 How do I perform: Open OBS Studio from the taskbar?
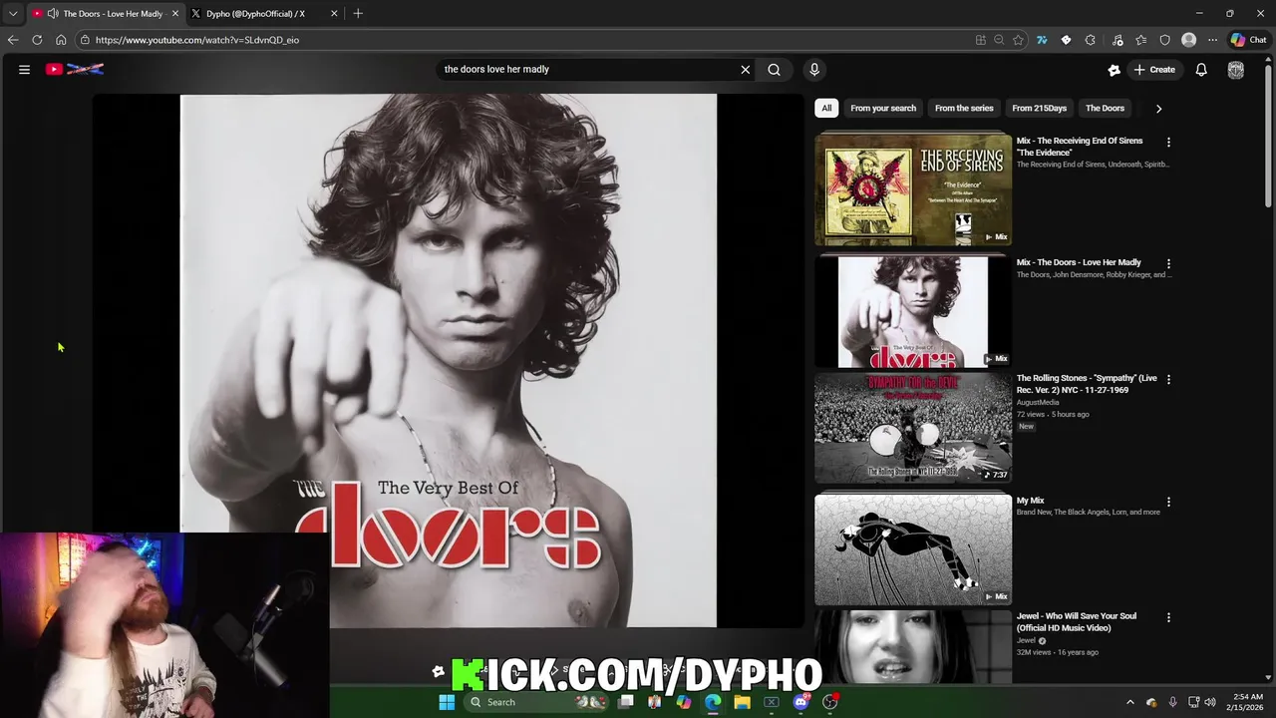[830, 702]
